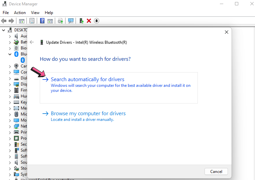255x180 pixels.
Task: Click the Disable device down-arrow icon
Action: [97, 21]
